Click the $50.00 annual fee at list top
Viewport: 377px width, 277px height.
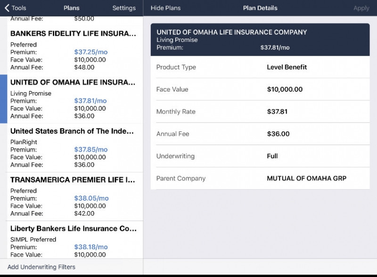(x=84, y=18)
